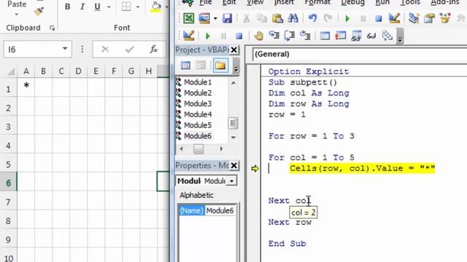467x262 pixels.
Task: Open the Insert menu in VBA editor
Action: point(284,3)
